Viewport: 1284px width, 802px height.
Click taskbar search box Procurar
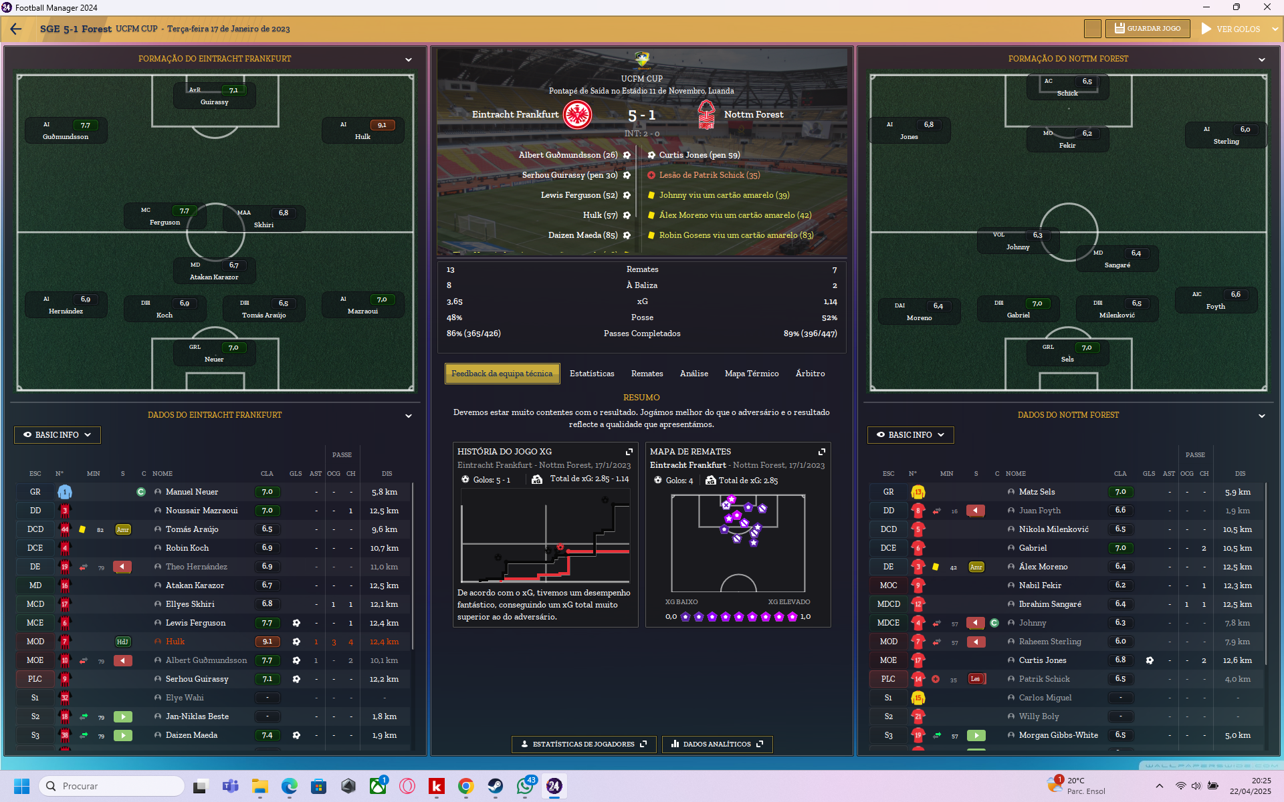click(x=112, y=786)
